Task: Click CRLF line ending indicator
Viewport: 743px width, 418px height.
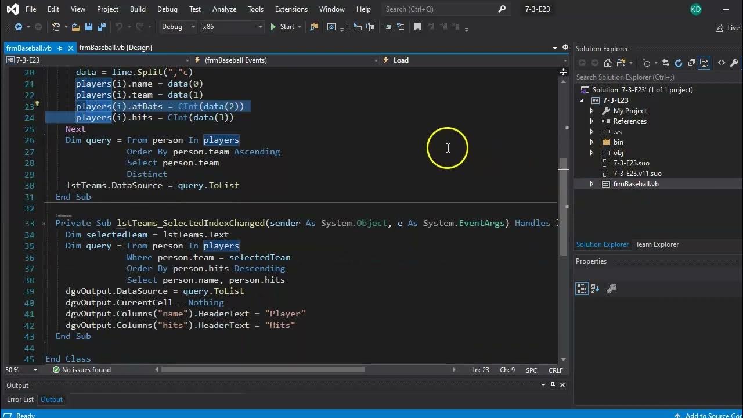Action: click(556, 370)
